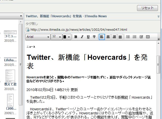This screenshot has height=119, width=162.
Task: Select the 教えて君 note thumbnail
Action: (x=10, y=76)
